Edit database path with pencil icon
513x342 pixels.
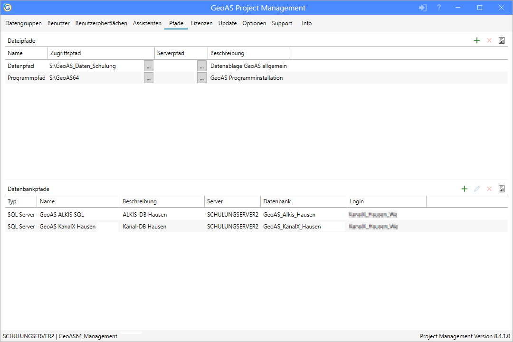click(477, 189)
